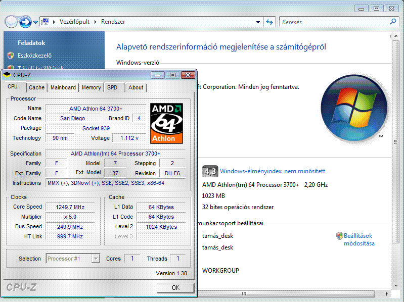Click into the Keresés search field
Image resolution: width=404 pixels, height=302 pixels.
[x=334, y=22]
